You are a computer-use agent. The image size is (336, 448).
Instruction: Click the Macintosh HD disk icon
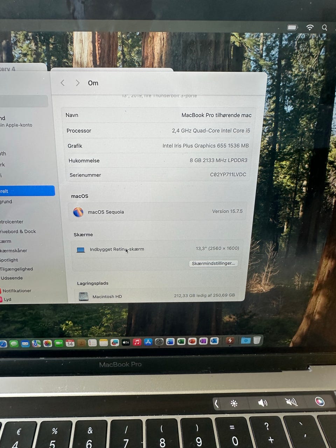pyautogui.click(x=84, y=296)
